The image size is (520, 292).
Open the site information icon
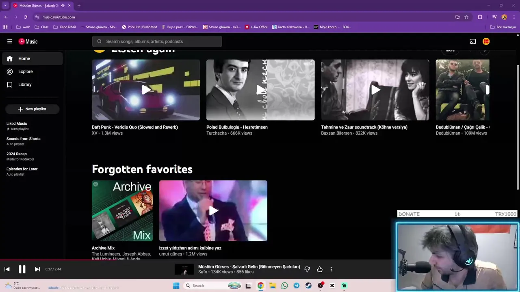[37, 17]
